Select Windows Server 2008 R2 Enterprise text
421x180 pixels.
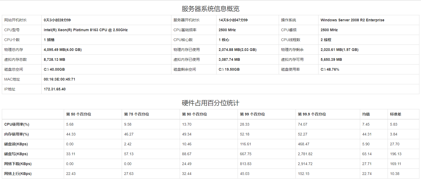point(352,20)
